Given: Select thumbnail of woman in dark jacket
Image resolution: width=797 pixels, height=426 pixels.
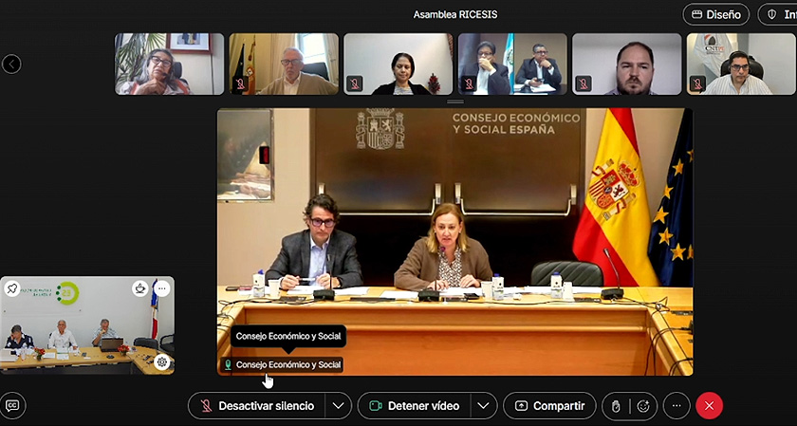Looking at the screenshot, I should [x=398, y=65].
